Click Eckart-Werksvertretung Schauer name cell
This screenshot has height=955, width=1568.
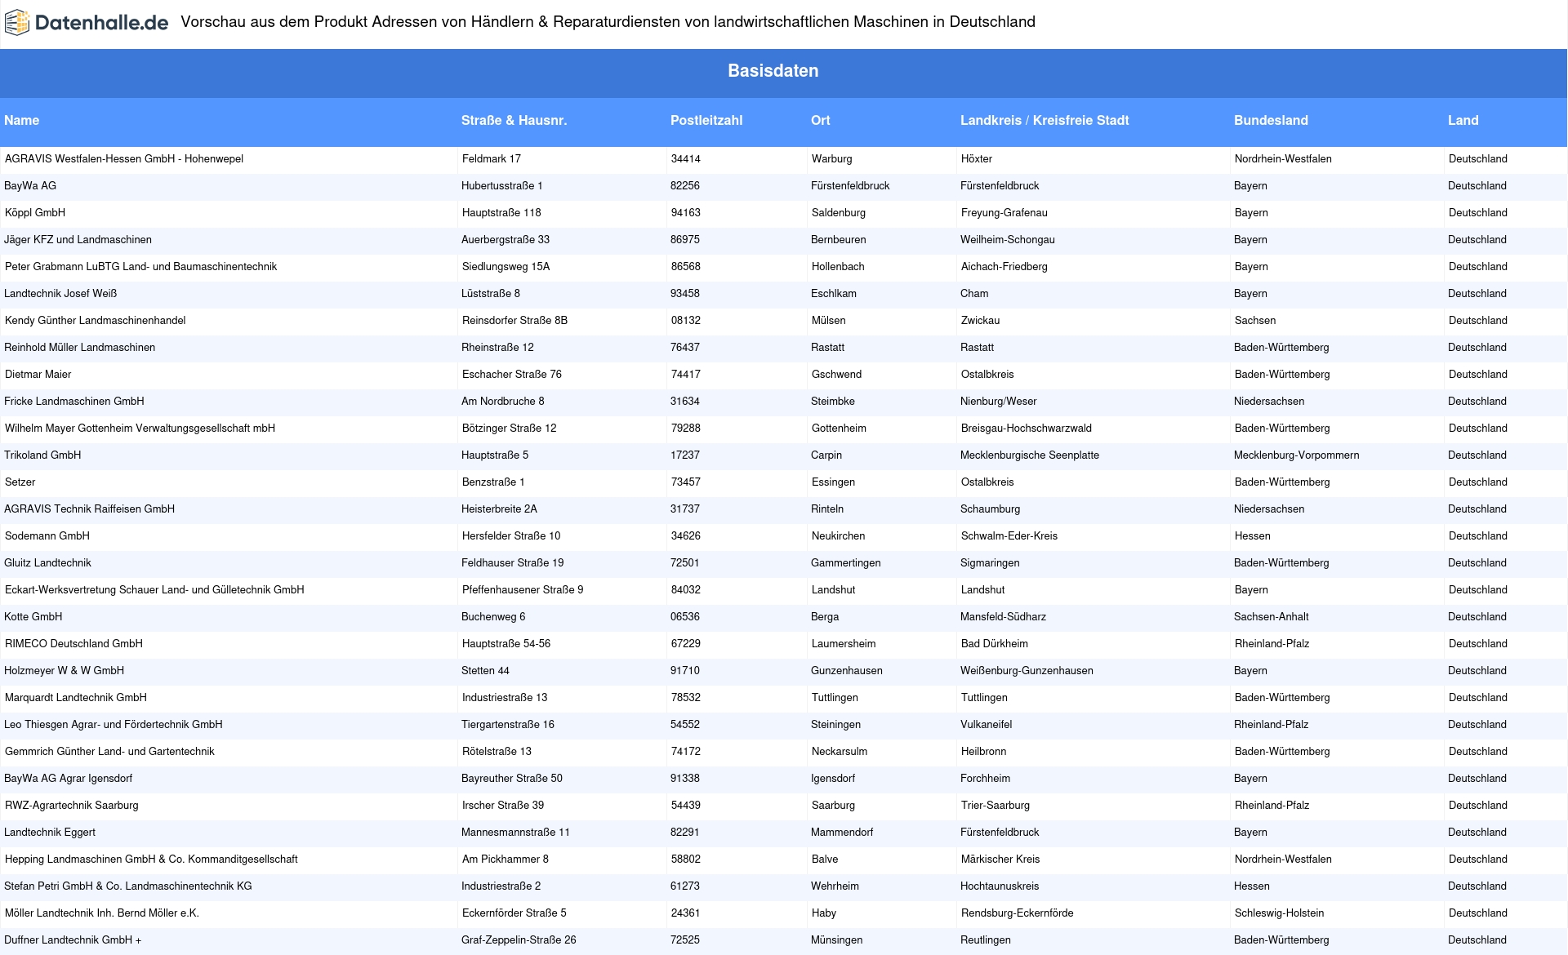tap(154, 590)
